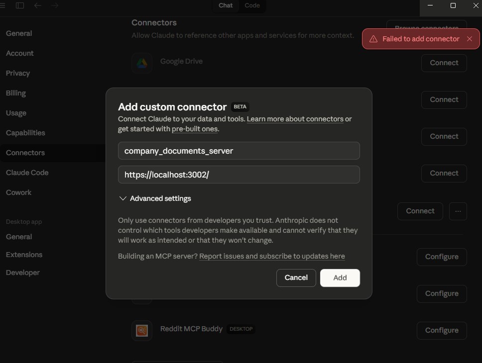Click the Reddit MCP Buddy icon

[142, 331]
